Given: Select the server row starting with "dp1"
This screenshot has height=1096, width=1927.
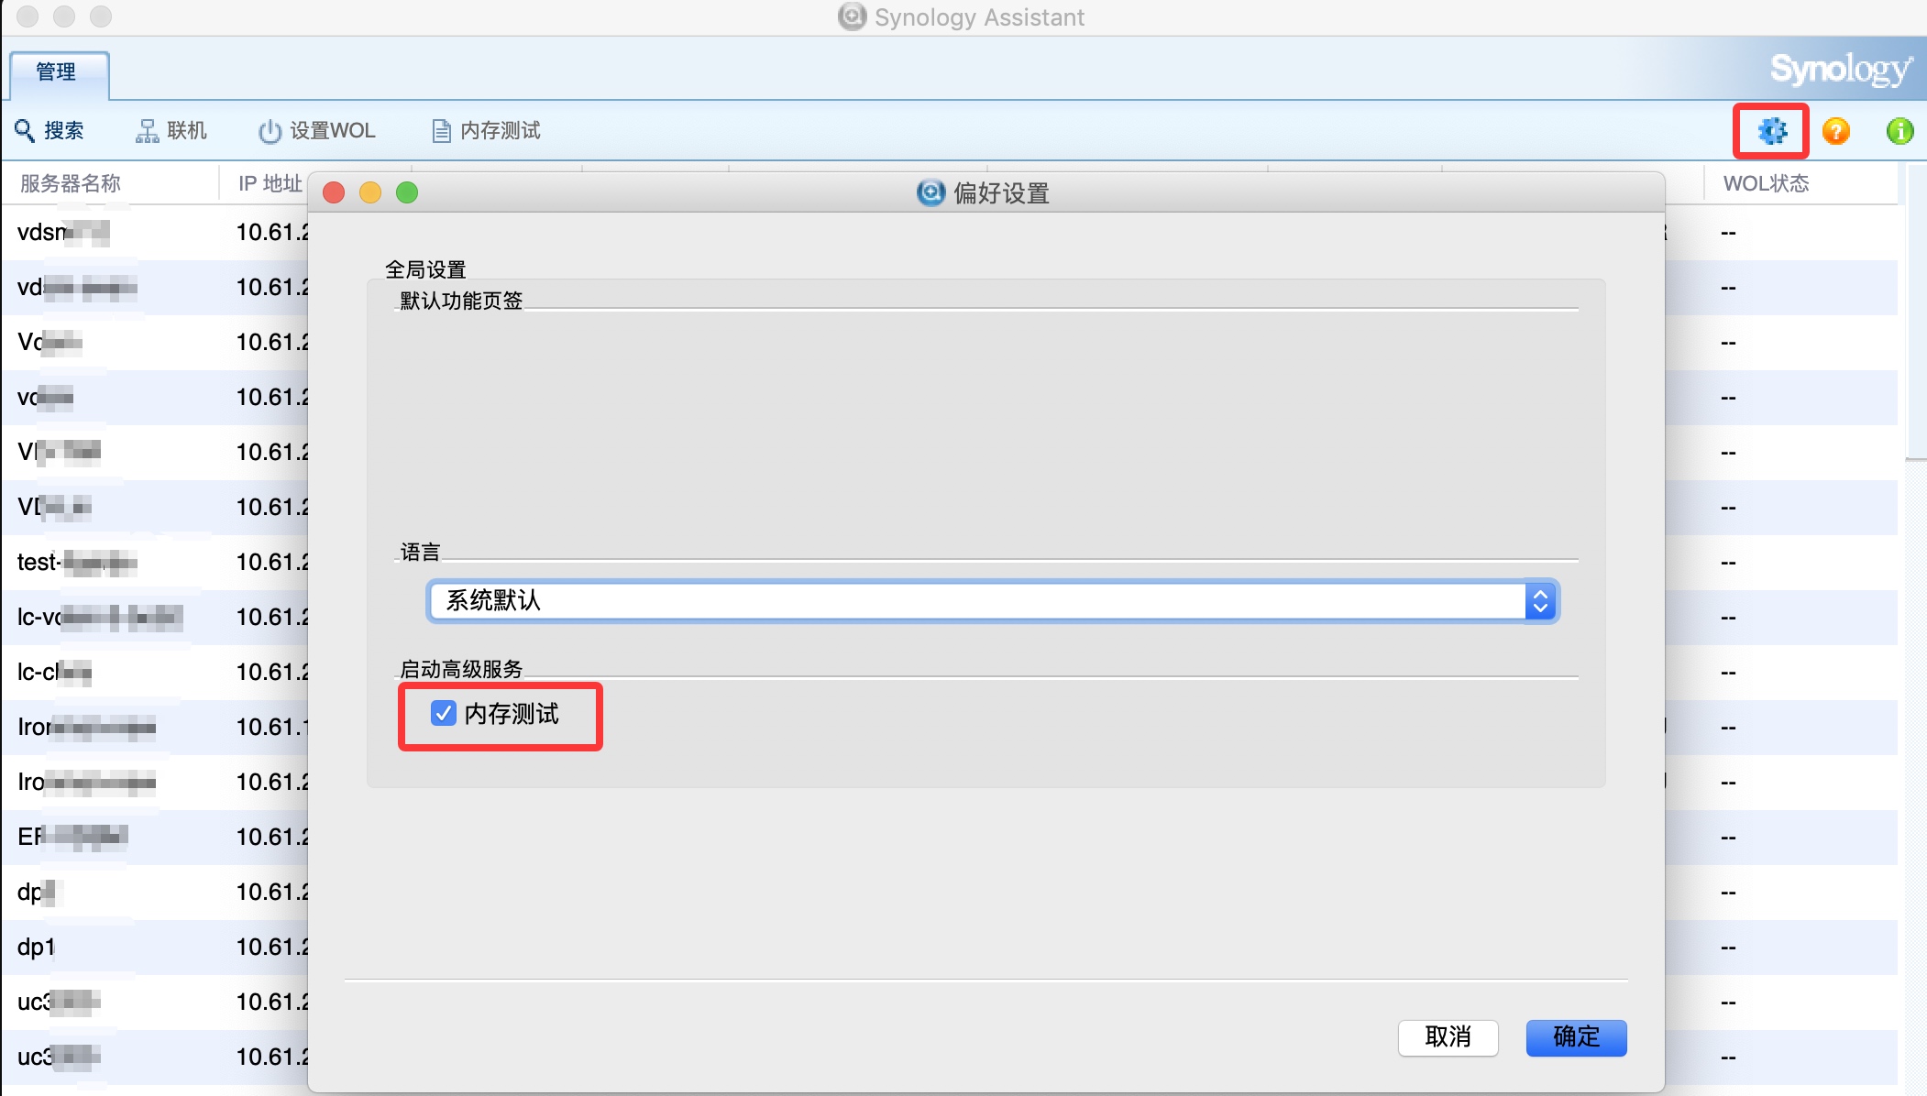Looking at the screenshot, I should coord(154,947).
